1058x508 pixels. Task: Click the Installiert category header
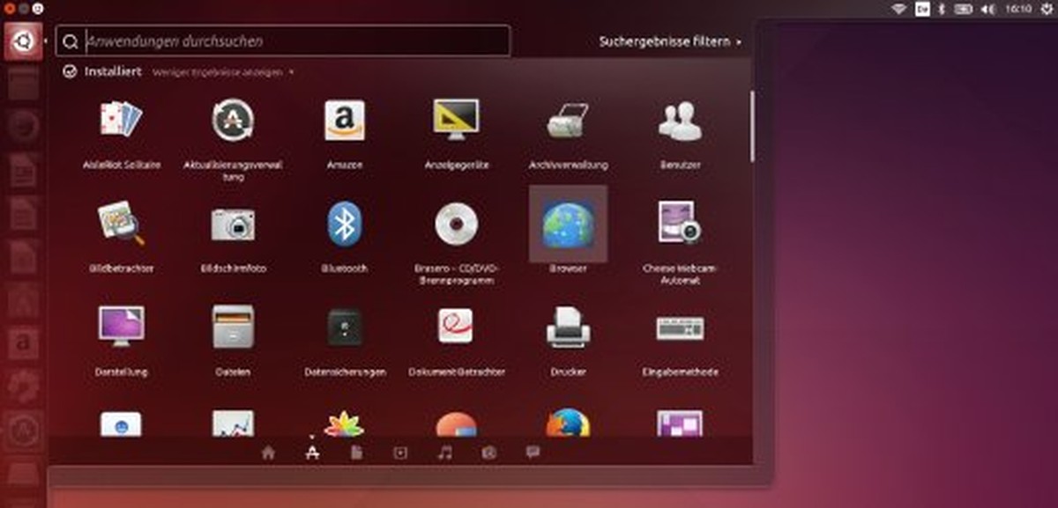point(102,72)
